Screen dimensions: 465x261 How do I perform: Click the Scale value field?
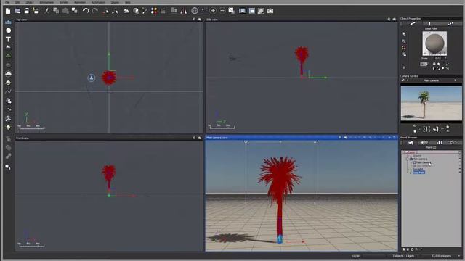(437, 59)
